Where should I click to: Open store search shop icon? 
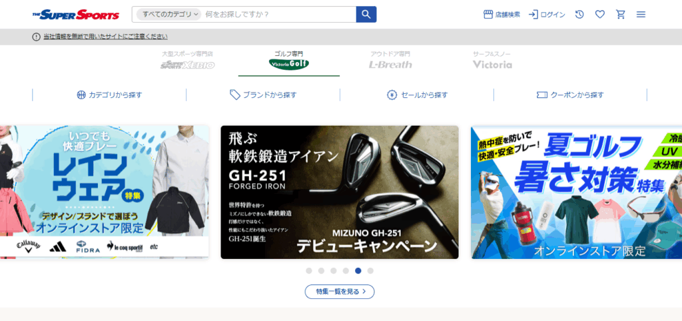[x=488, y=15]
